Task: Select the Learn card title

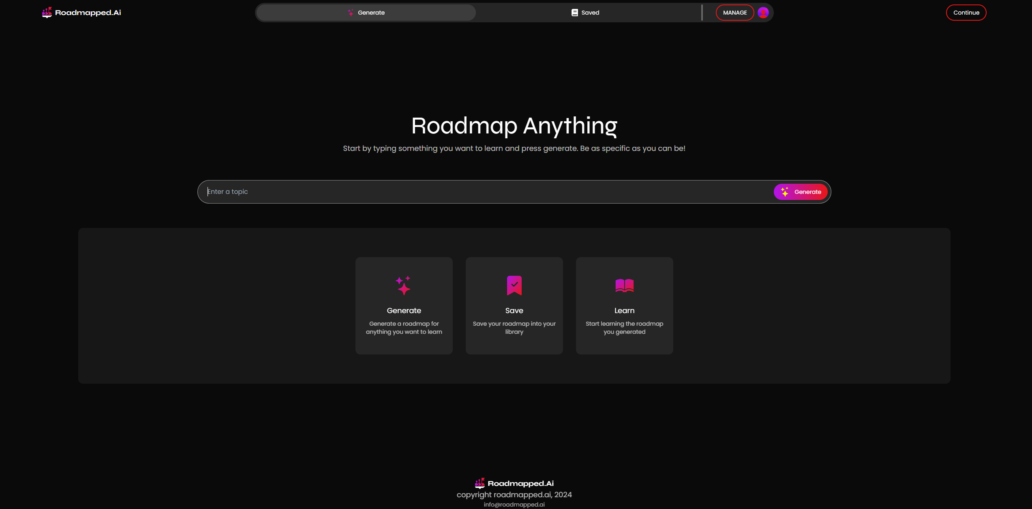Action: 624,311
